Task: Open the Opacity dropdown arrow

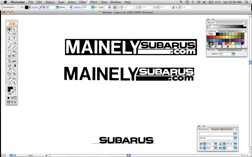Action: 93,7
